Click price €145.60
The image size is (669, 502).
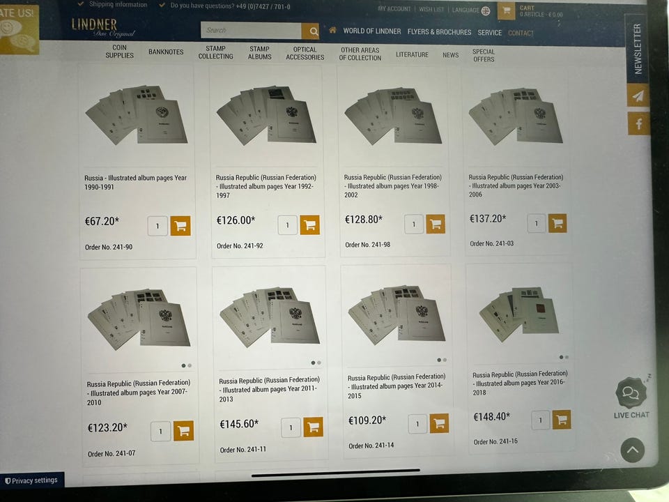239,424
